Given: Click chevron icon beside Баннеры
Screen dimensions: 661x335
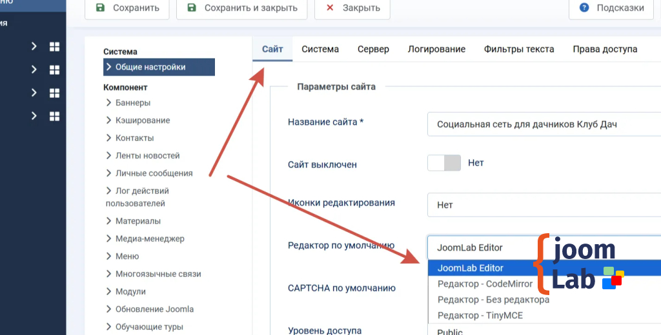Looking at the screenshot, I should (x=108, y=102).
